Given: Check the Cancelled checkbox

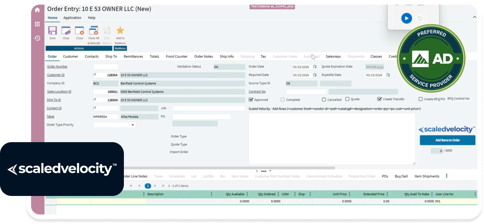Looking at the screenshot, I should (324, 100).
